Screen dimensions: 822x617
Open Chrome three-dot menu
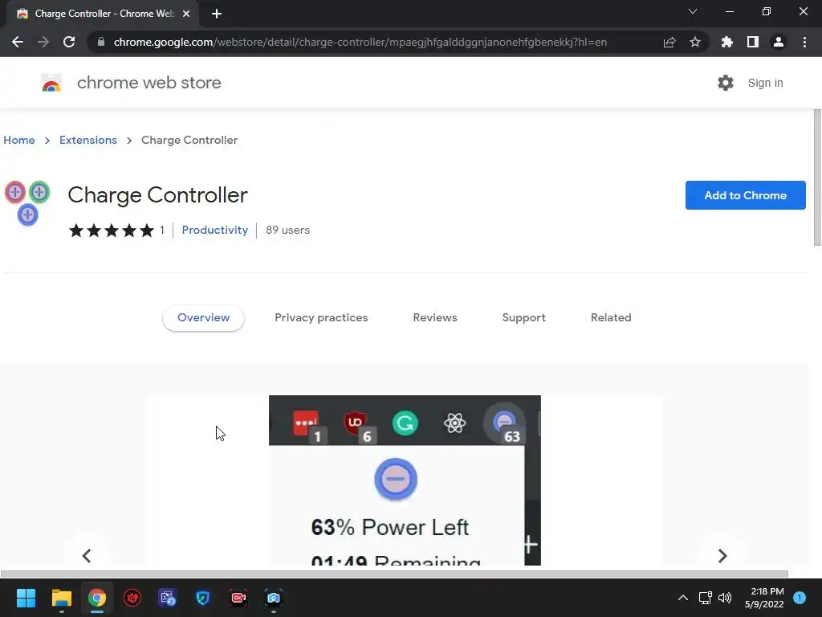pyautogui.click(x=804, y=42)
